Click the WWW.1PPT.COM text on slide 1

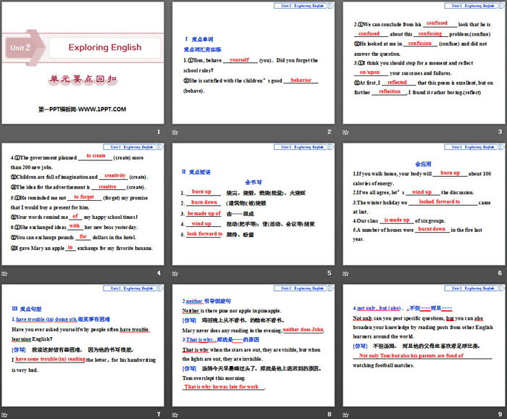pyautogui.click(x=101, y=109)
